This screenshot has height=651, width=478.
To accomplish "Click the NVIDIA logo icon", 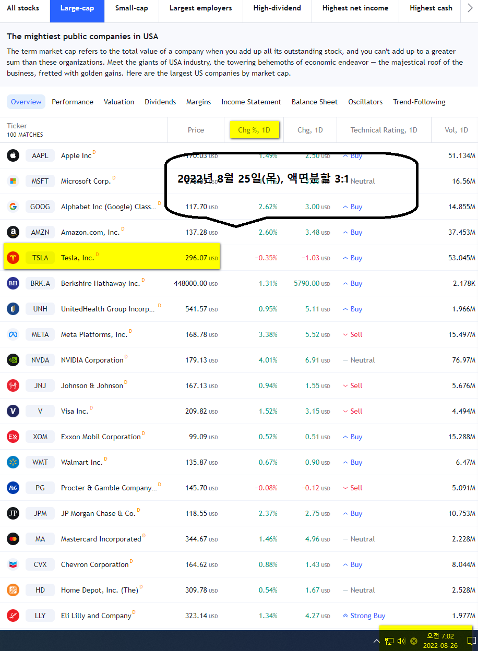I will [13, 360].
